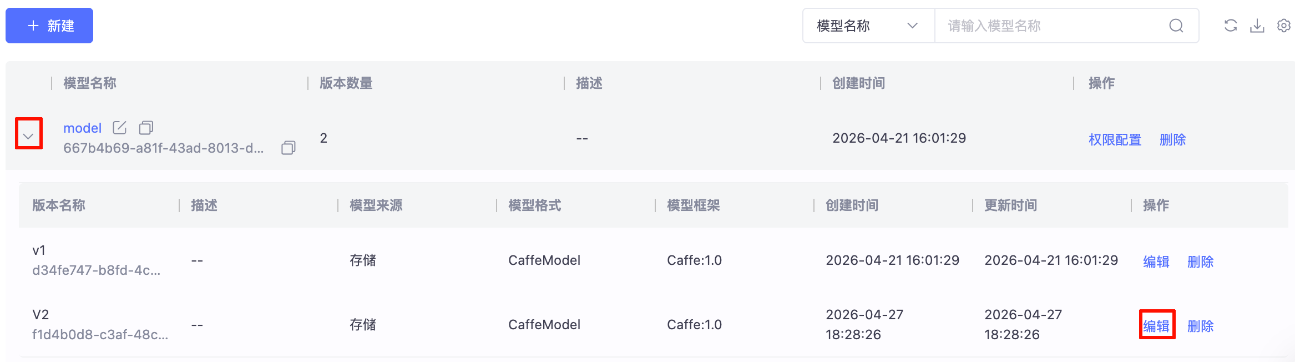Click the 版本数量 column header
The image size is (1295, 362).
tap(346, 83)
